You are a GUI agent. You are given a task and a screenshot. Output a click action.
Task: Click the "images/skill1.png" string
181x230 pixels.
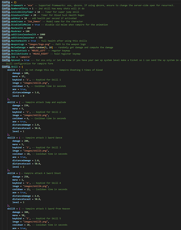pos(35,83)
